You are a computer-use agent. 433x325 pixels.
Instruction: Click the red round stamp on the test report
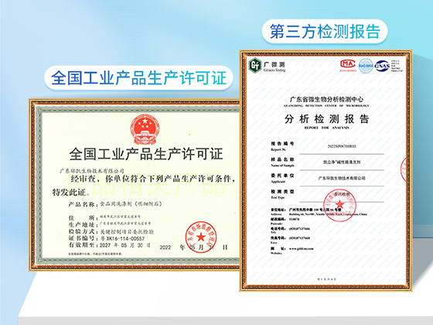339,205
